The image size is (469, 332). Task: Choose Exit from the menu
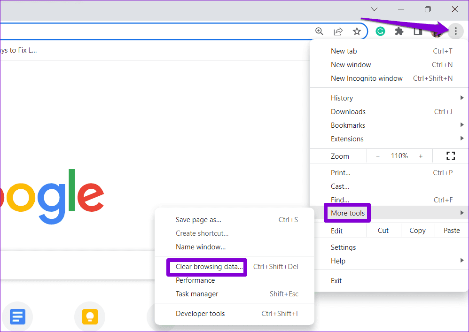389,281
